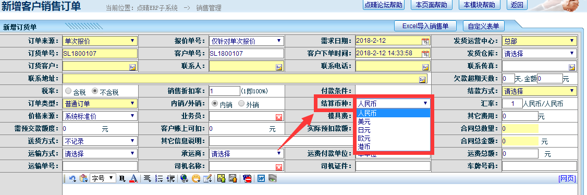Select the 内销 radio button
Screen dimensions: 587x195
(215, 104)
